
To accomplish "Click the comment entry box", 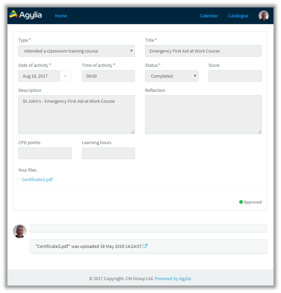I will point(148,228).
